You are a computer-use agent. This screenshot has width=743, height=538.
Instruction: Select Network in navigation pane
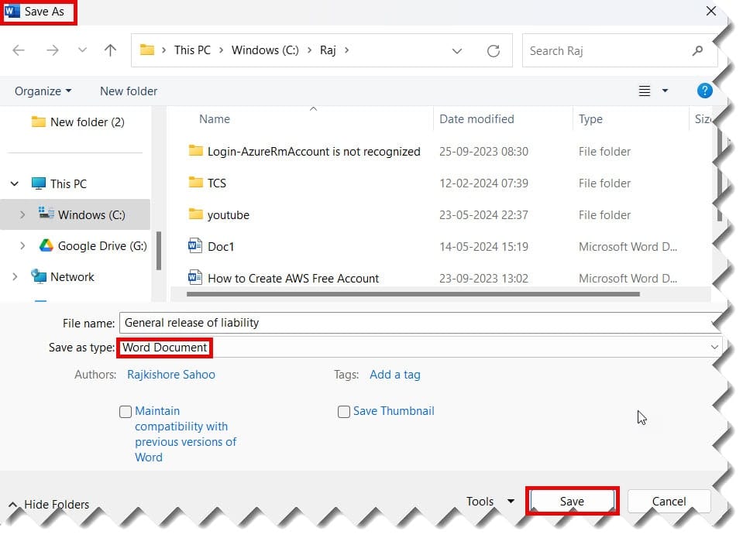click(x=72, y=277)
